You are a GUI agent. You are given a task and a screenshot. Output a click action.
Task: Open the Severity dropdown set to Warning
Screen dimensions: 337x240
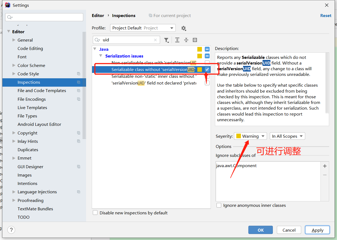tap(250, 136)
